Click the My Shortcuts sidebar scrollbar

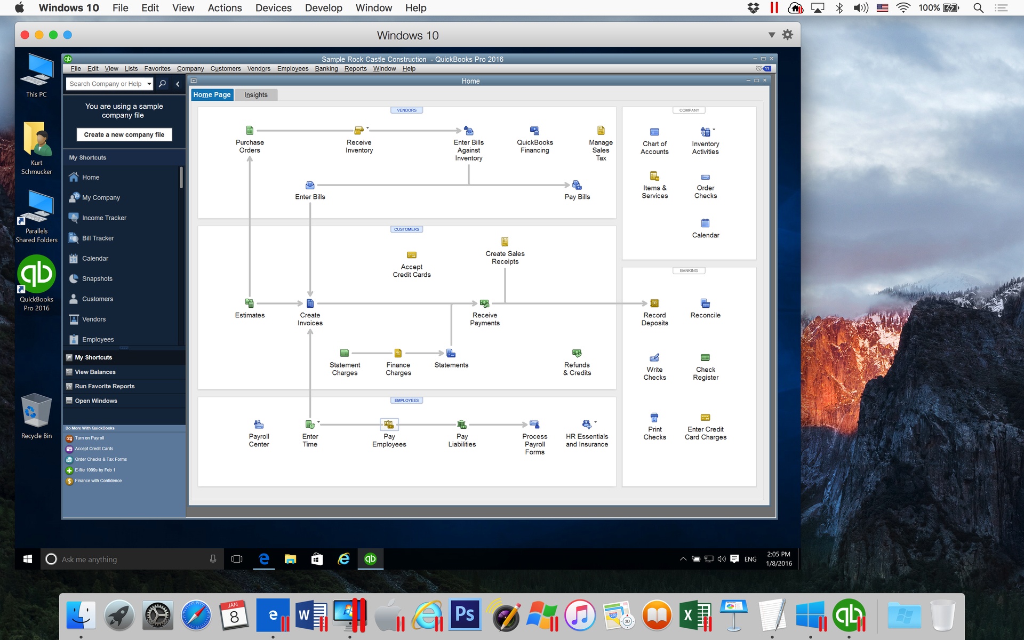pos(181,178)
